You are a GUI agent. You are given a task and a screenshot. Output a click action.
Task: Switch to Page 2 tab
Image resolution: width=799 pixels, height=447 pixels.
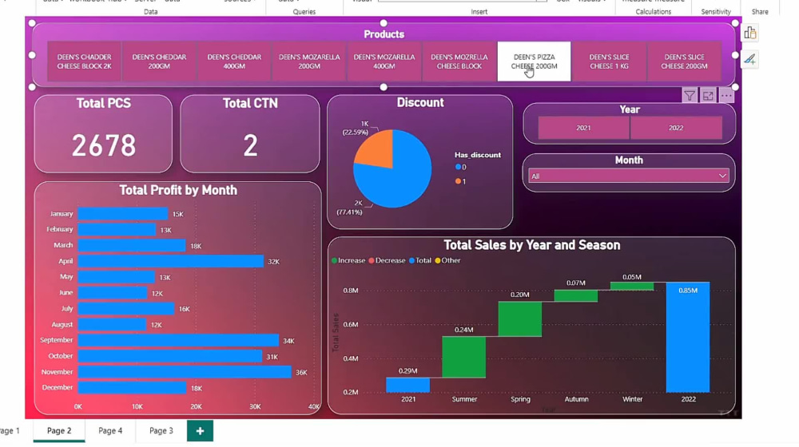tap(59, 431)
